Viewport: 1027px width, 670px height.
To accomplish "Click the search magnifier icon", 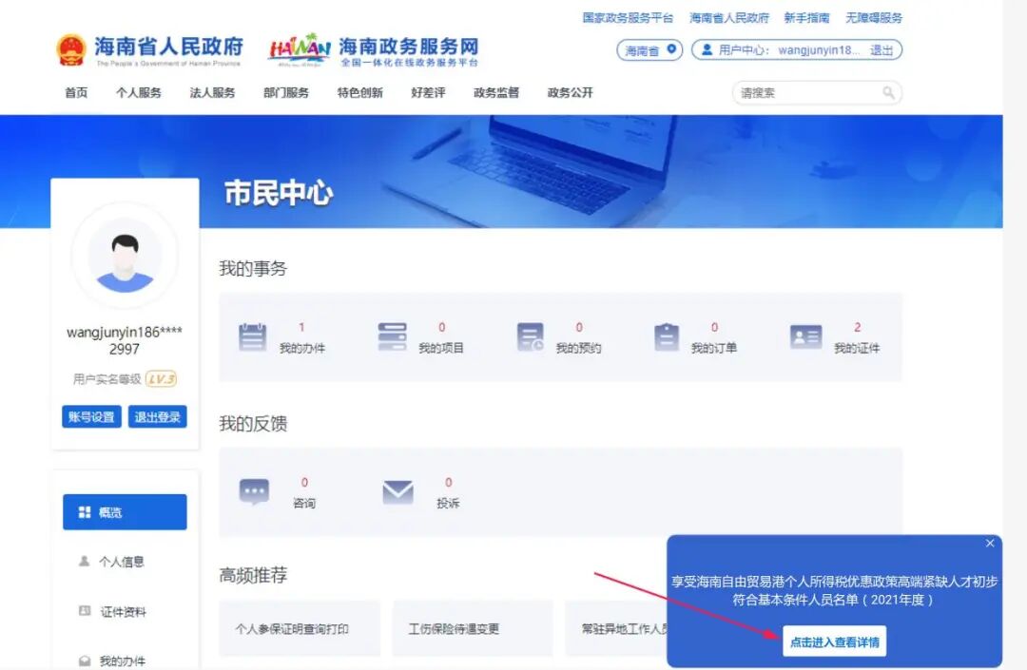I will point(887,92).
